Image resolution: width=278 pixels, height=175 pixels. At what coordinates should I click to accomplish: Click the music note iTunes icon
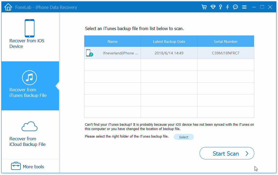[x=29, y=78]
